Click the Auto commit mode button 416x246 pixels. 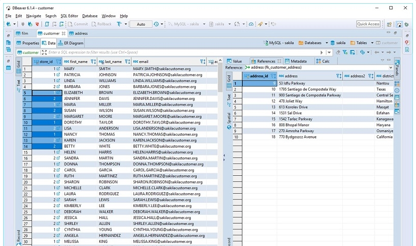[141, 24]
